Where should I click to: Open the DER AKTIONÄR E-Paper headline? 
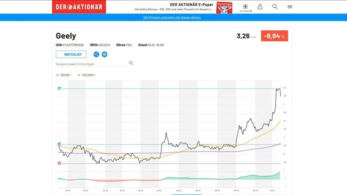point(191,4)
